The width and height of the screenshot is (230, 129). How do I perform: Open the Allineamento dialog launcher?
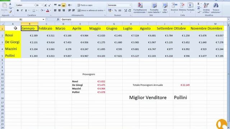tap(105, 15)
